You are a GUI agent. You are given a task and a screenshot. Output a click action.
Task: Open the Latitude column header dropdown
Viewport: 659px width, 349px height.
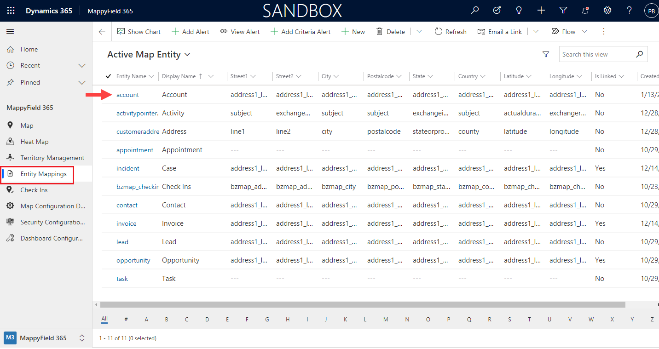click(529, 76)
